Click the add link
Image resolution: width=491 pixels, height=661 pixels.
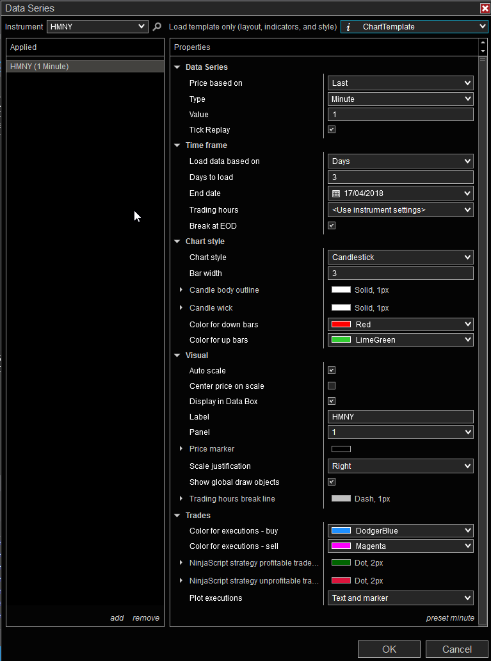[x=117, y=617]
